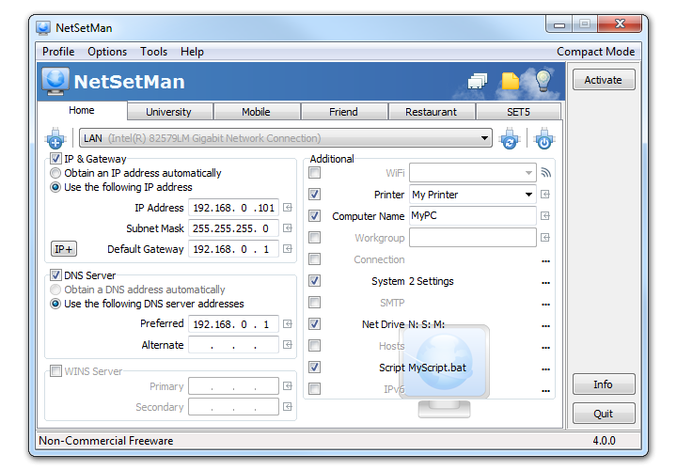Switch to the SET5 profile tab
Image resolution: width=677 pixels, height=470 pixels.
(518, 112)
